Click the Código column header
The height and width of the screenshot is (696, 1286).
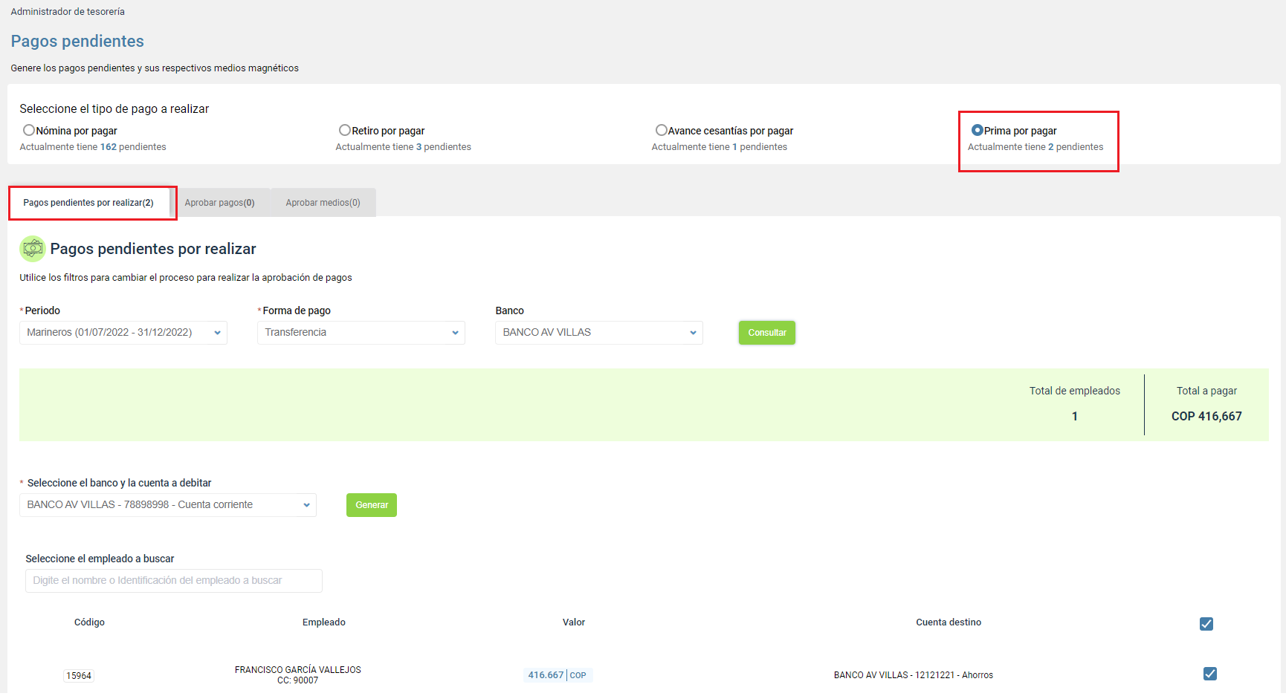pos(89,622)
